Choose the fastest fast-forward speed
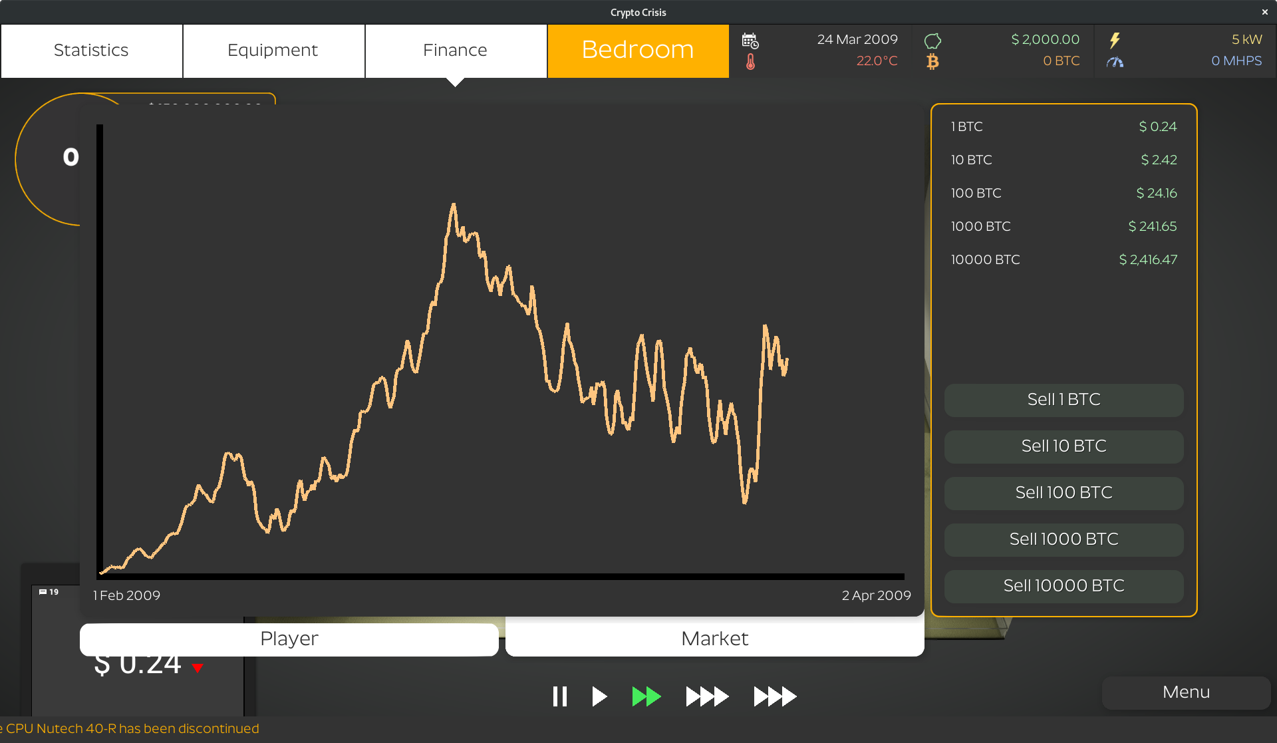1277x743 pixels. [775, 696]
